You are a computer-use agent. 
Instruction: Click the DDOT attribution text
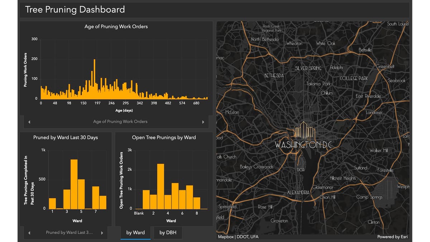[244, 237]
